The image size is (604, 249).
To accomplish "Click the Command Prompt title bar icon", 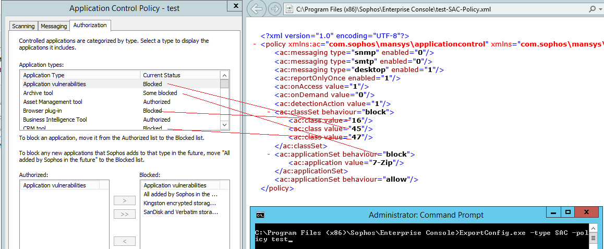I will tap(260, 215).
